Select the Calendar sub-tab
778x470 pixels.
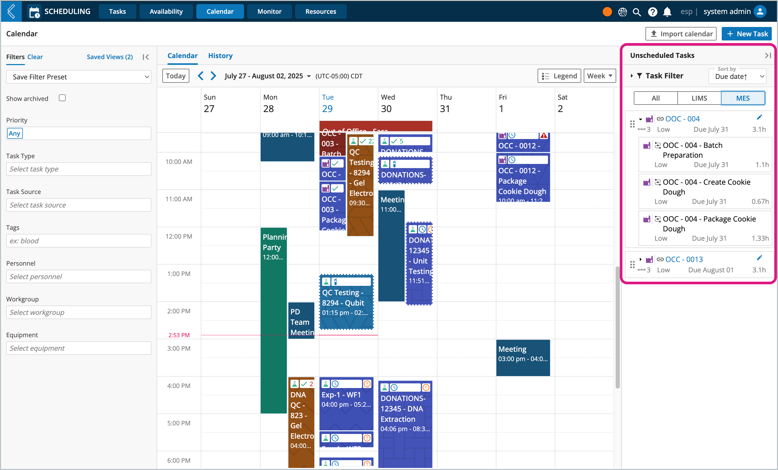pos(182,56)
